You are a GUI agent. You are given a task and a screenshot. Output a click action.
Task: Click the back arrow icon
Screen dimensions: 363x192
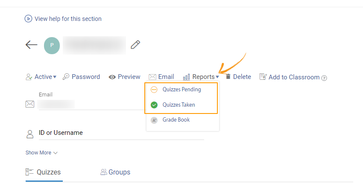(32, 45)
